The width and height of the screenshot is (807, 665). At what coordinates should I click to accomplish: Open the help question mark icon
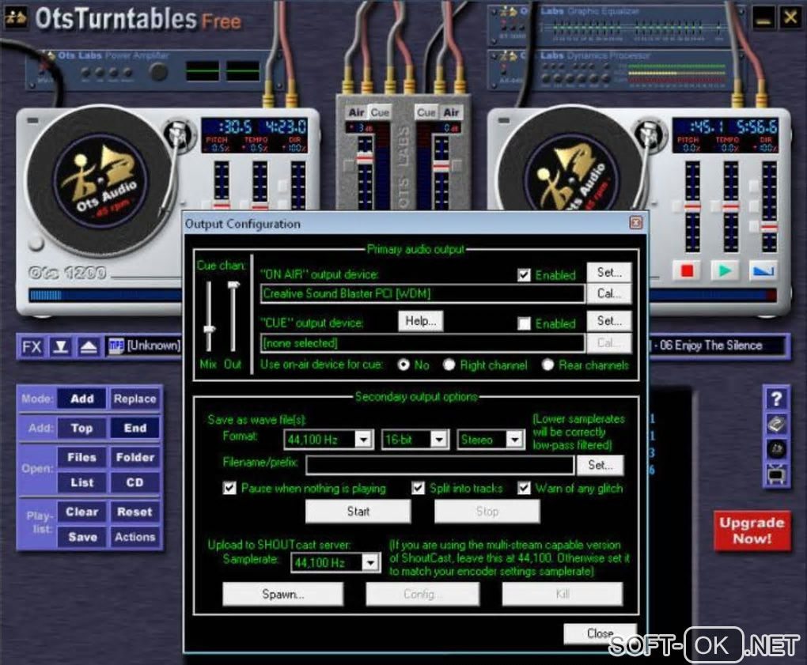click(x=776, y=398)
